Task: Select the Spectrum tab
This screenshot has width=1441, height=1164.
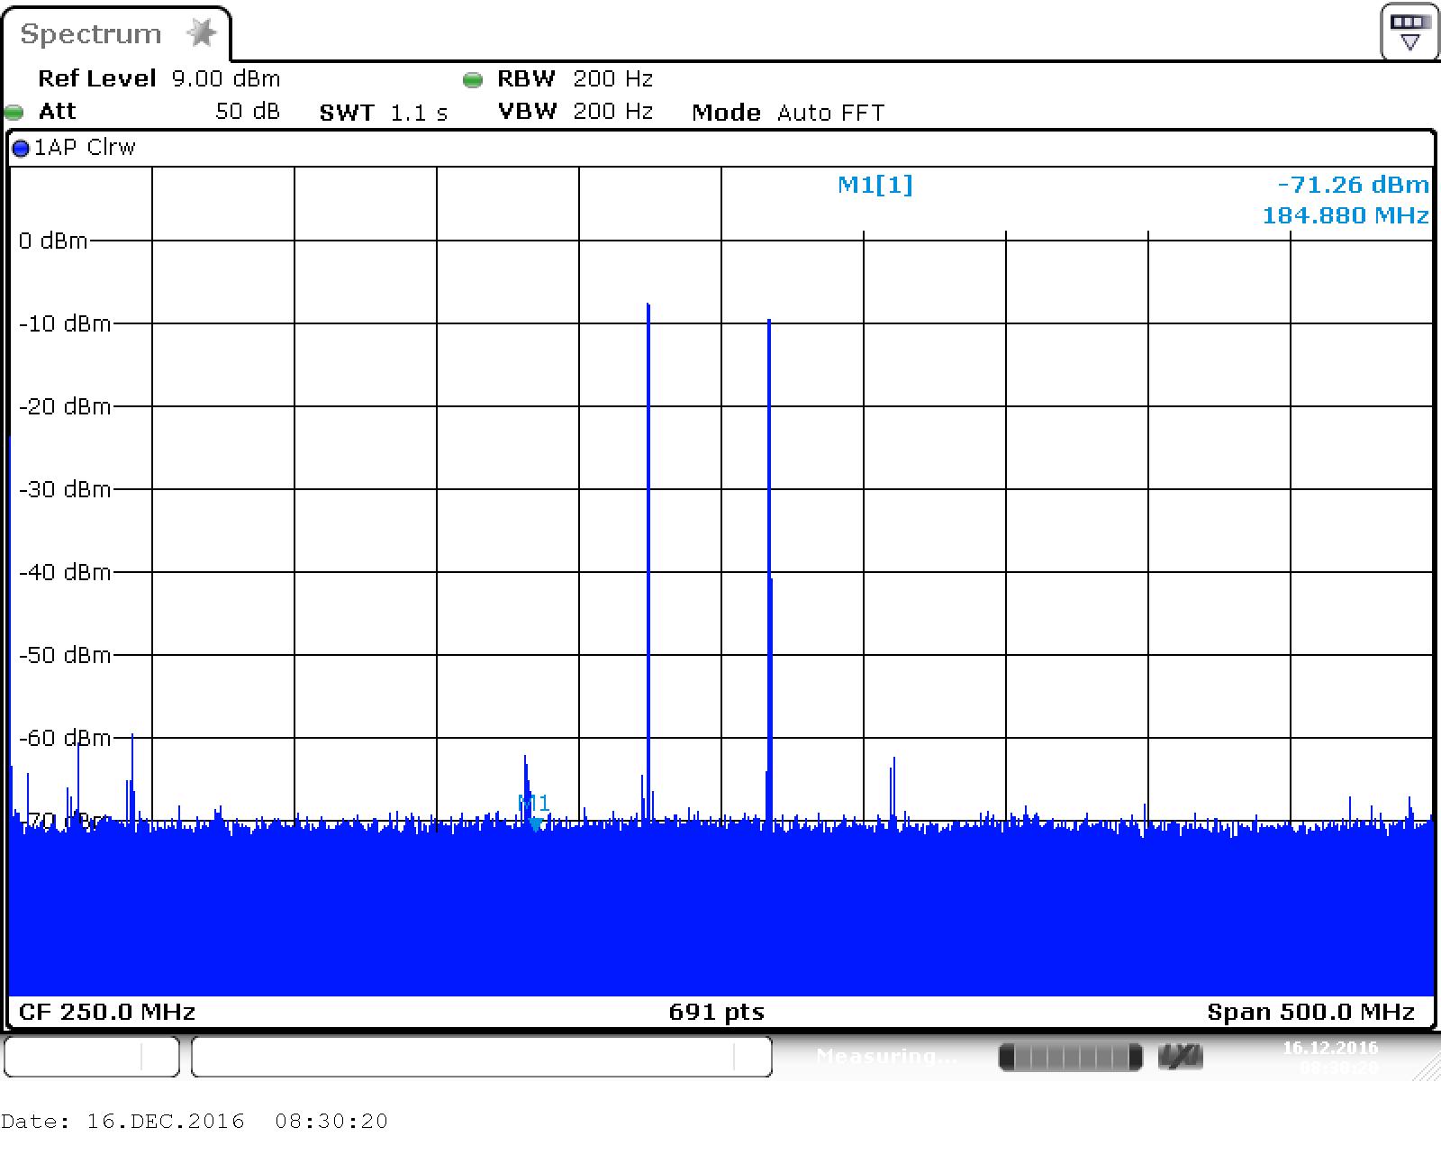Action: pos(115,34)
